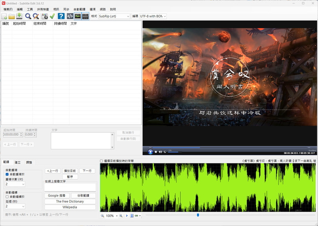Open the Find magnifier tool
The image size is (318, 226).
coord(28,16)
